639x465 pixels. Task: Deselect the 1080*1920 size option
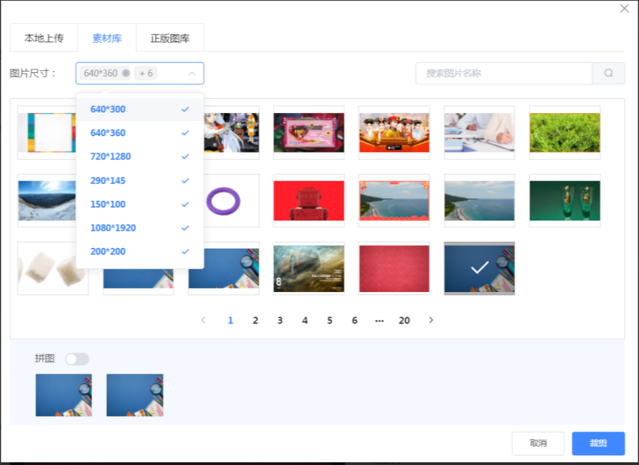click(x=140, y=227)
